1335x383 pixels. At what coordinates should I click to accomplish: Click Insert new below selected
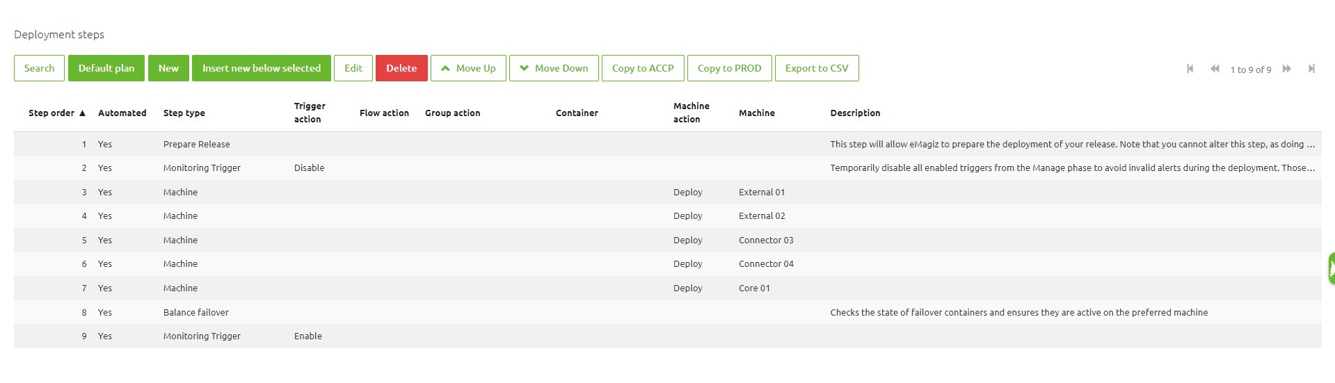point(262,68)
